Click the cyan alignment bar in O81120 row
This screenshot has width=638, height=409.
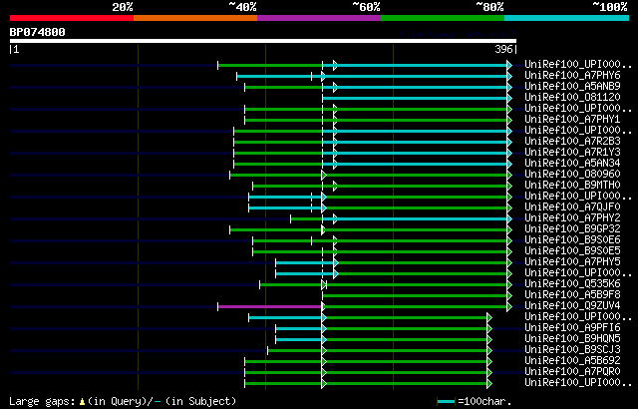pos(415,98)
